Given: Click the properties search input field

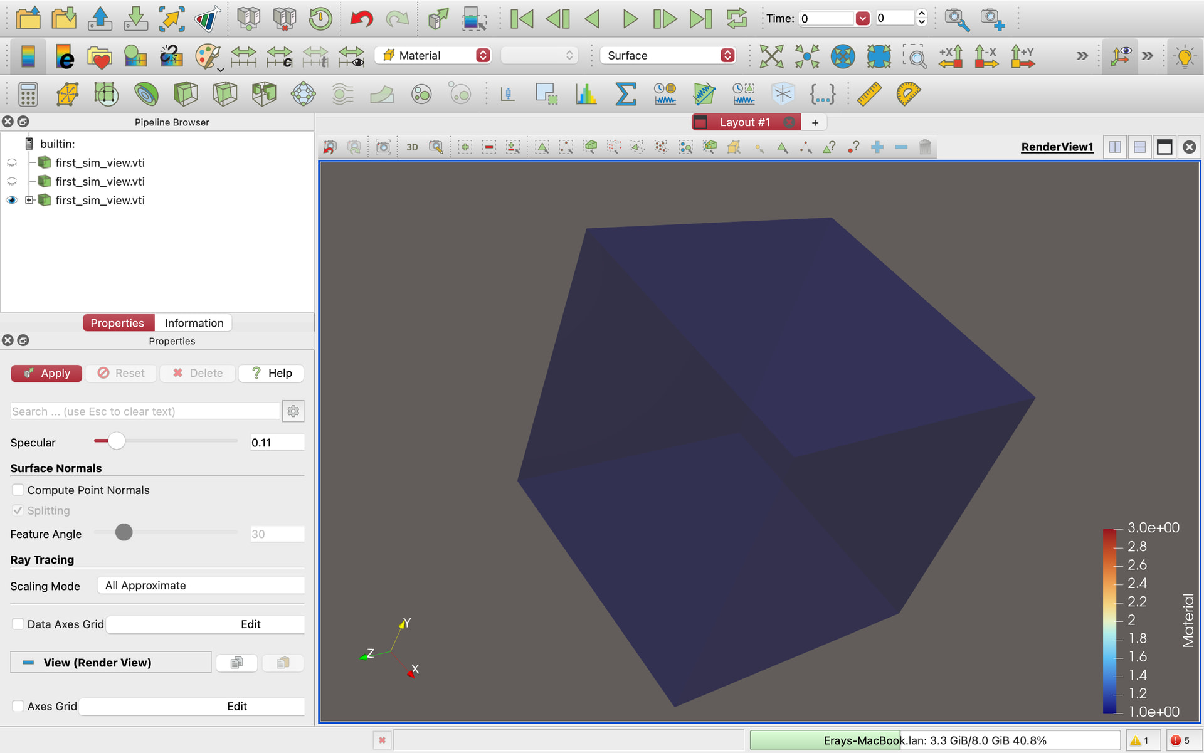Looking at the screenshot, I should pyautogui.click(x=145, y=411).
